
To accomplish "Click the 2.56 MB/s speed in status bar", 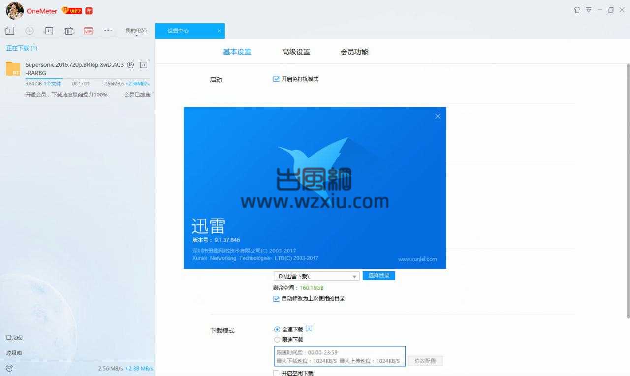I will (x=110, y=369).
